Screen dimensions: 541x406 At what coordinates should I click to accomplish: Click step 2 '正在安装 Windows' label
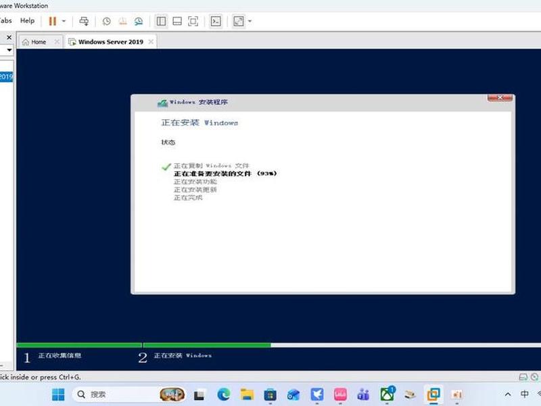pos(183,355)
